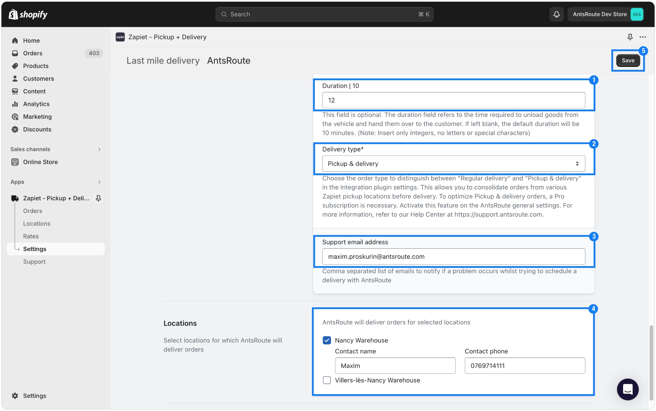Click the Marketing target icon
The image size is (656, 411).
(15, 117)
